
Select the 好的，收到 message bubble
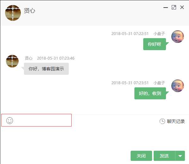click(150, 93)
